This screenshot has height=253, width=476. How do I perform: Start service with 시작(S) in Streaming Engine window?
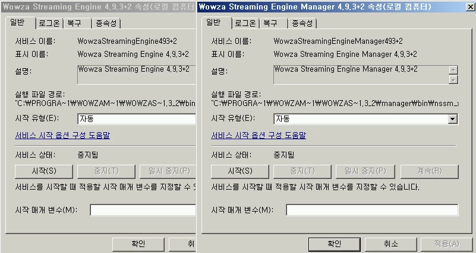pyautogui.click(x=44, y=171)
